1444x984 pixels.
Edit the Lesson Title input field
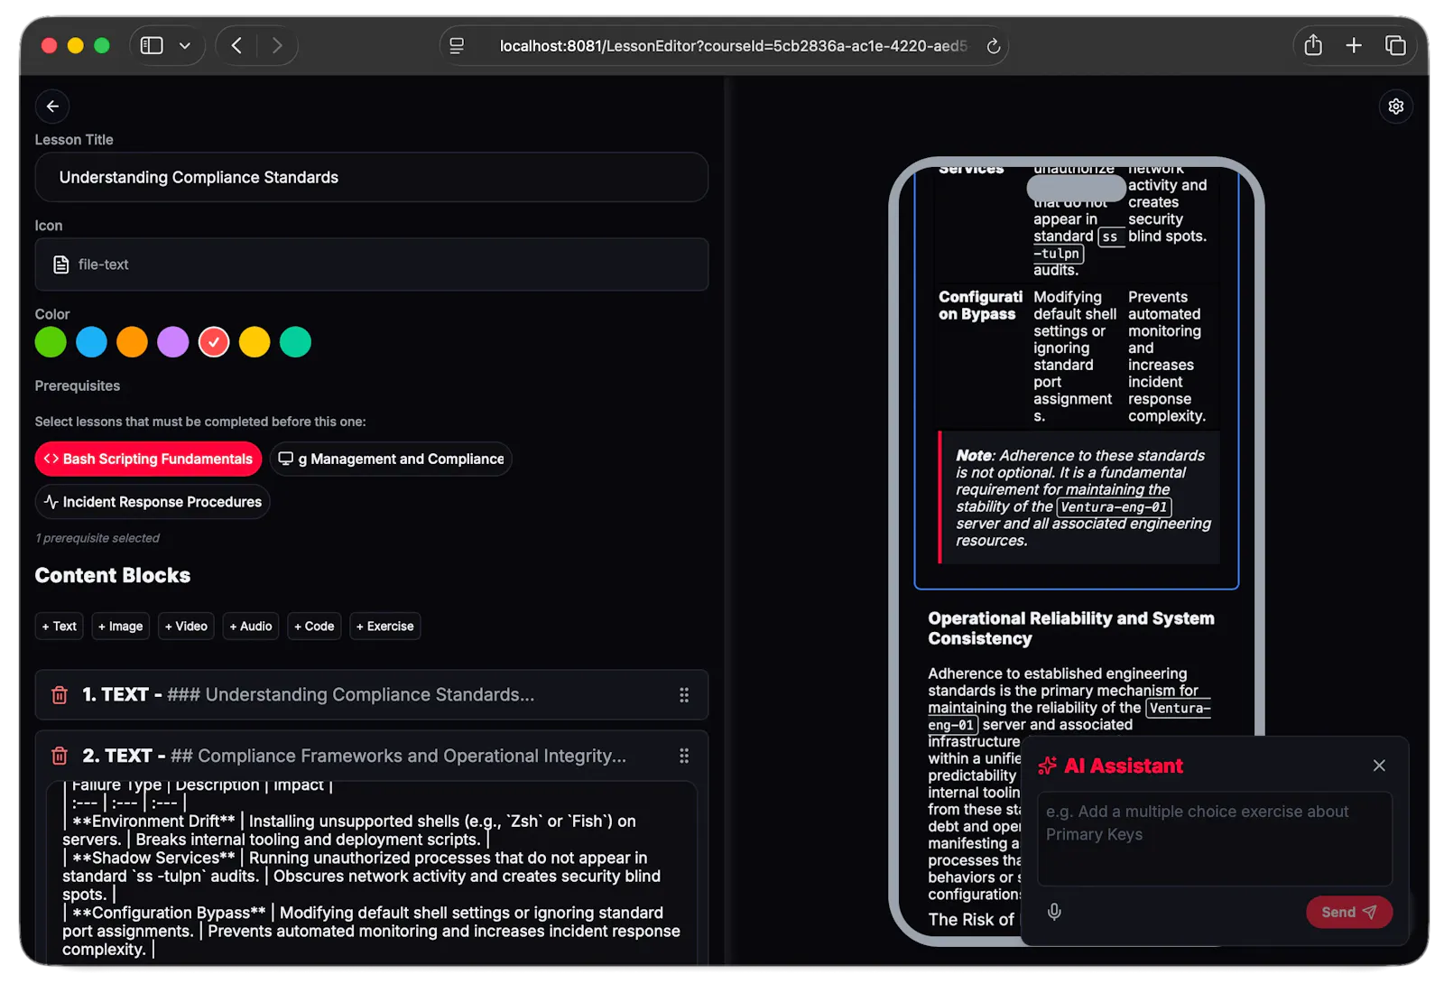coord(372,178)
